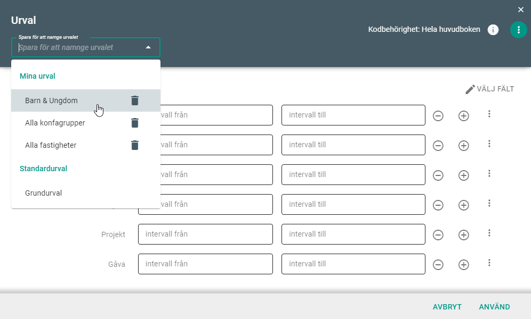The height and width of the screenshot is (319, 531).
Task: Remove interval in the third row
Action: pos(438,175)
